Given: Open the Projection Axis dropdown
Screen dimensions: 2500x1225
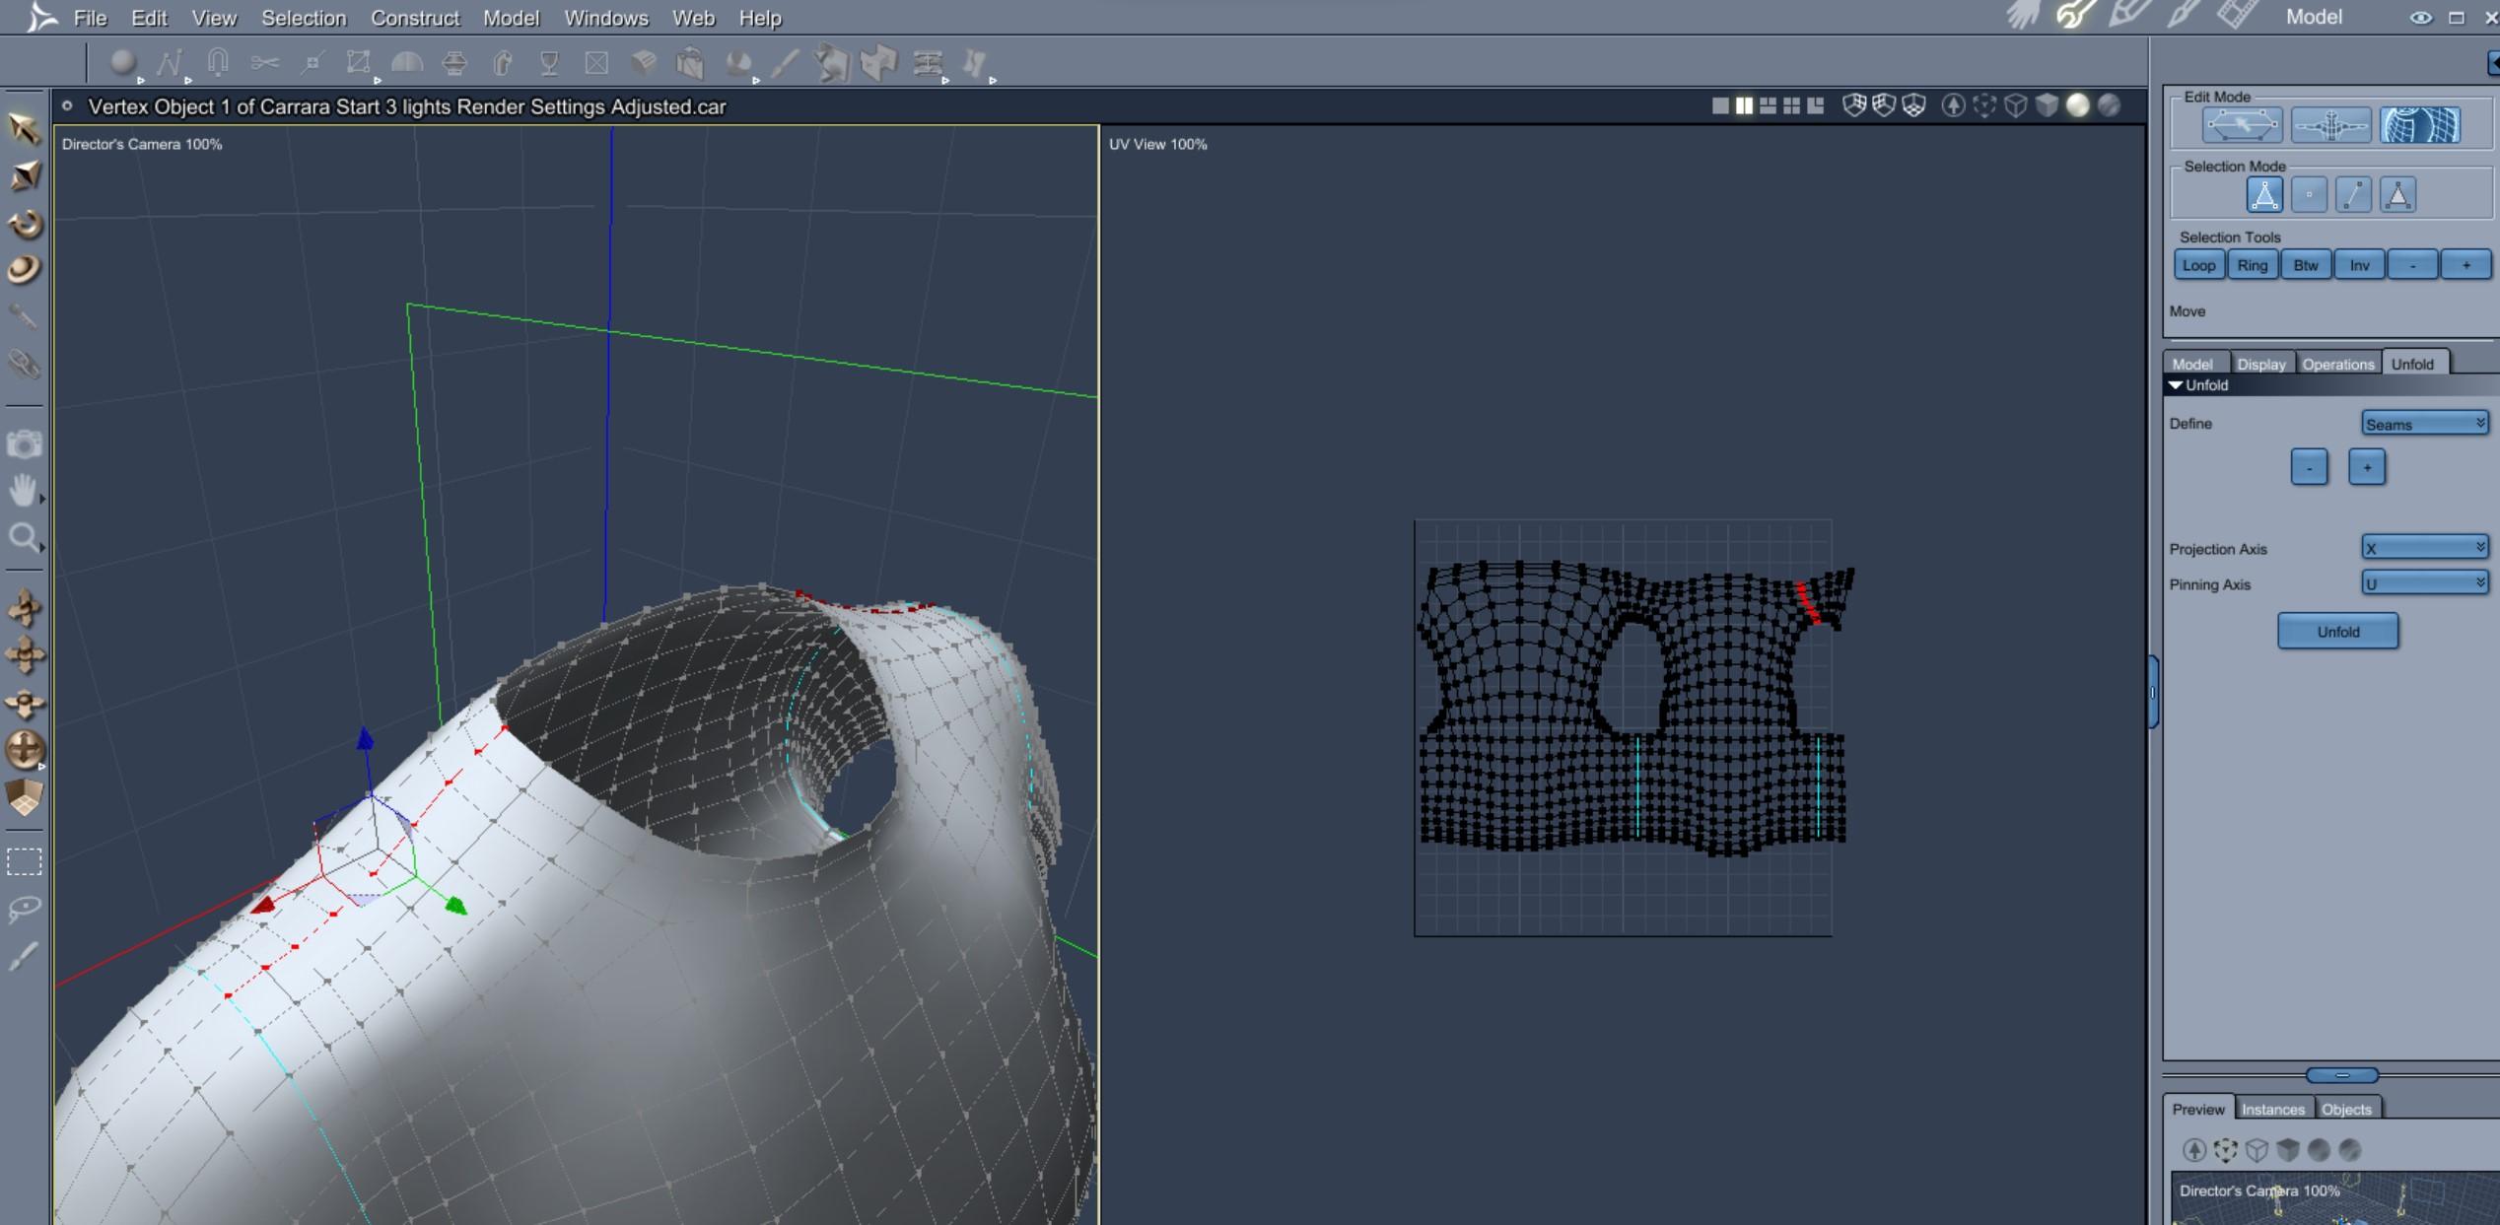Looking at the screenshot, I should [2424, 548].
